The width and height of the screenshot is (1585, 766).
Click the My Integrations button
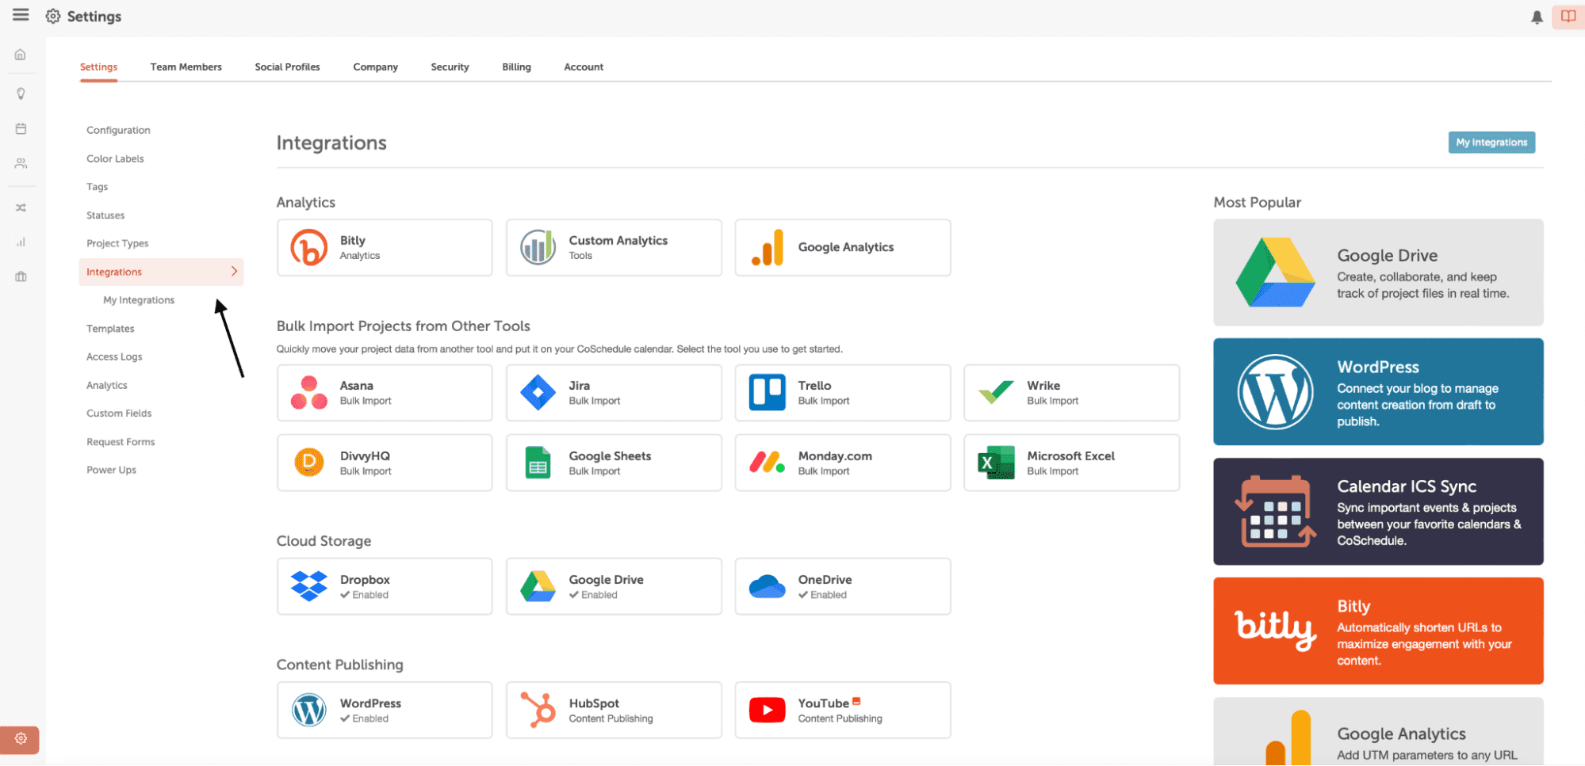coord(1491,143)
